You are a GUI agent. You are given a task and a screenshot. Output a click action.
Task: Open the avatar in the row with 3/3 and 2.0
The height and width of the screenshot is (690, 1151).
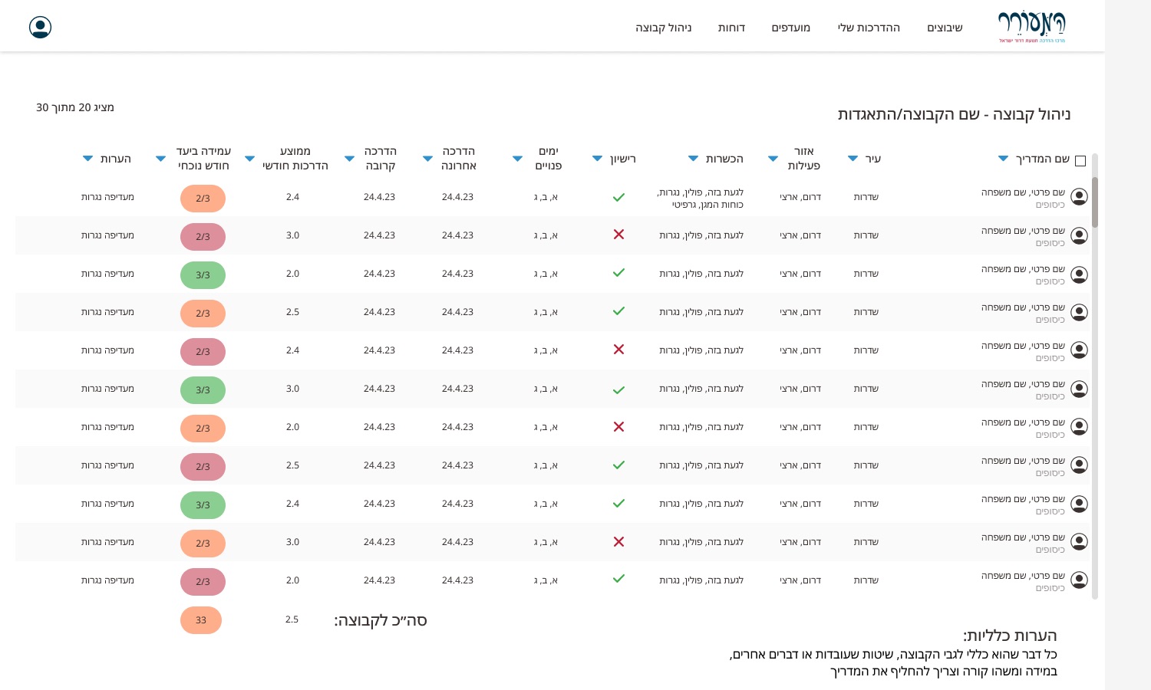(1079, 274)
